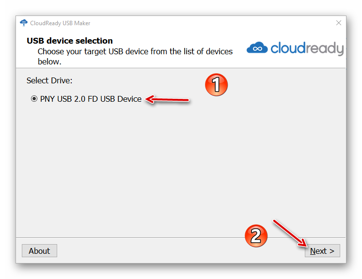Click the red arrow pointing at PNY drive
Viewport: 362px width, 279px height.
click(168, 100)
